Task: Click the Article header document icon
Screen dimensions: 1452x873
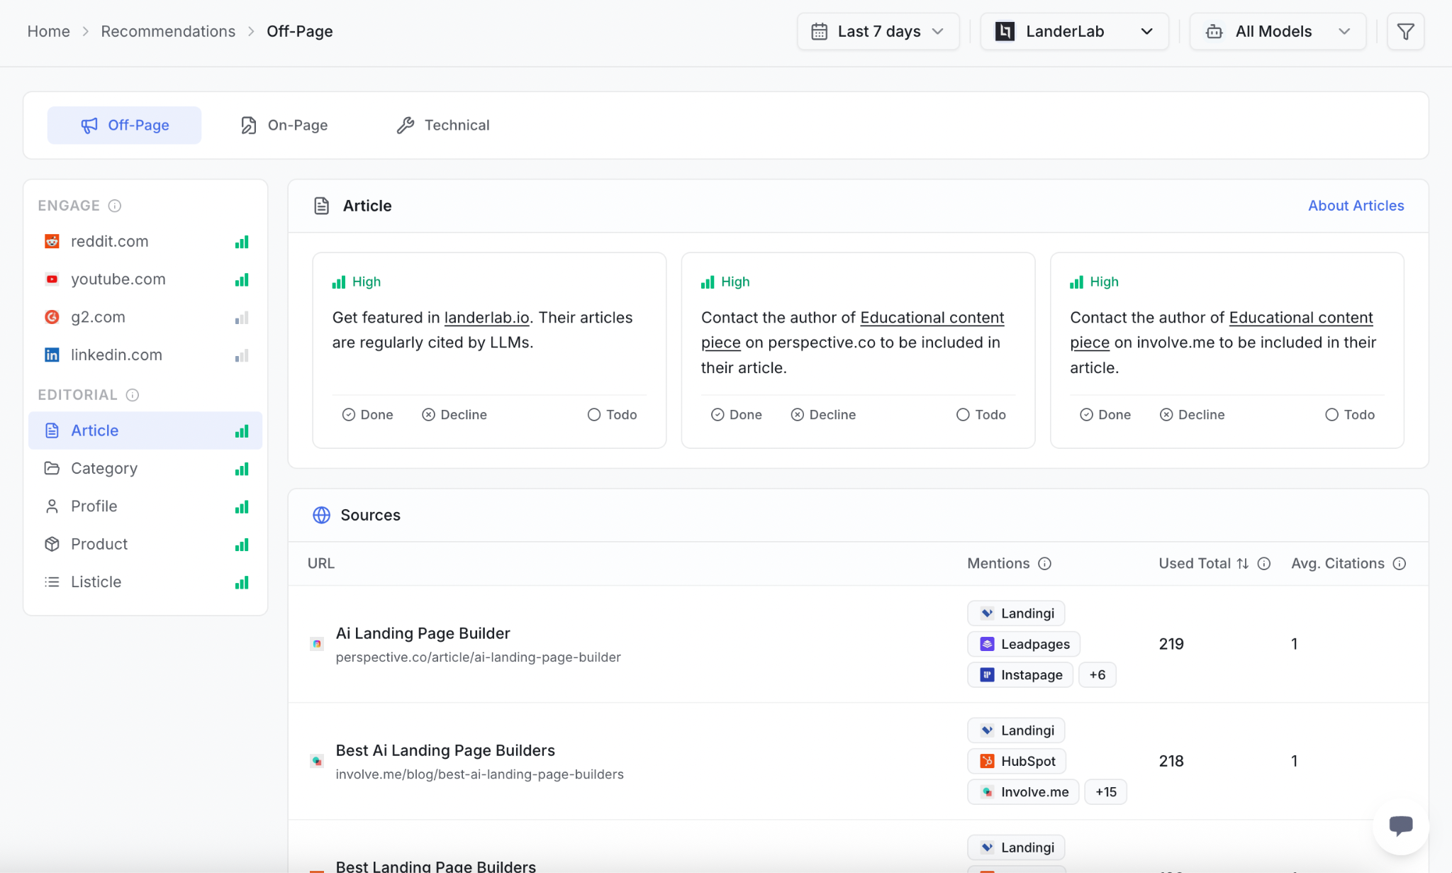Action: coord(321,206)
